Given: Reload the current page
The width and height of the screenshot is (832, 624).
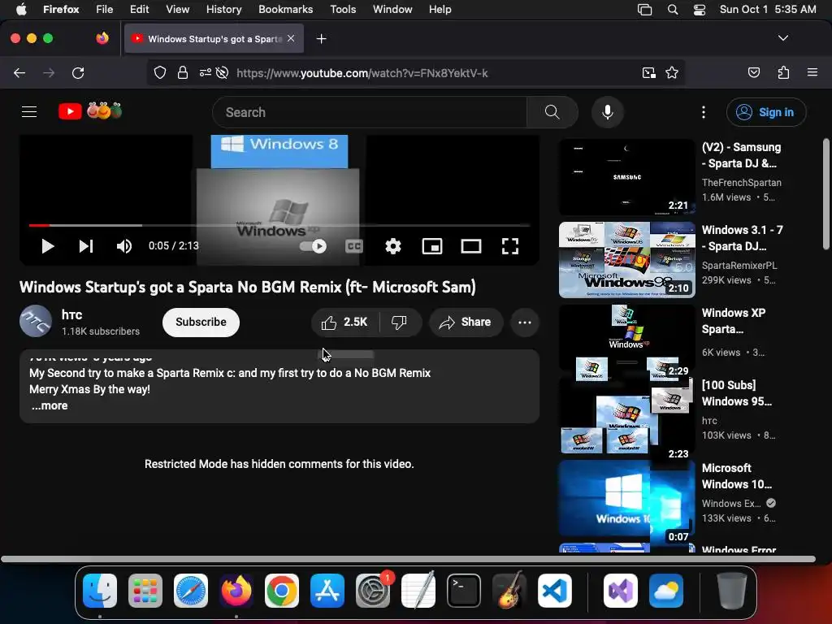Looking at the screenshot, I should (x=78, y=73).
